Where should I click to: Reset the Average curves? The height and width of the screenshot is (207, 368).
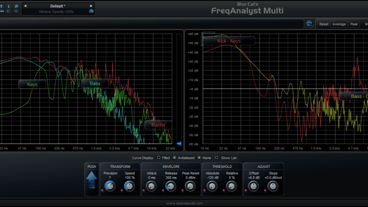339,24
